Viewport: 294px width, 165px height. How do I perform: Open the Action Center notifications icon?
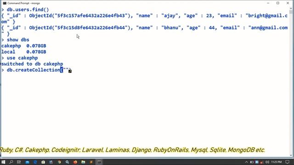click(287, 162)
